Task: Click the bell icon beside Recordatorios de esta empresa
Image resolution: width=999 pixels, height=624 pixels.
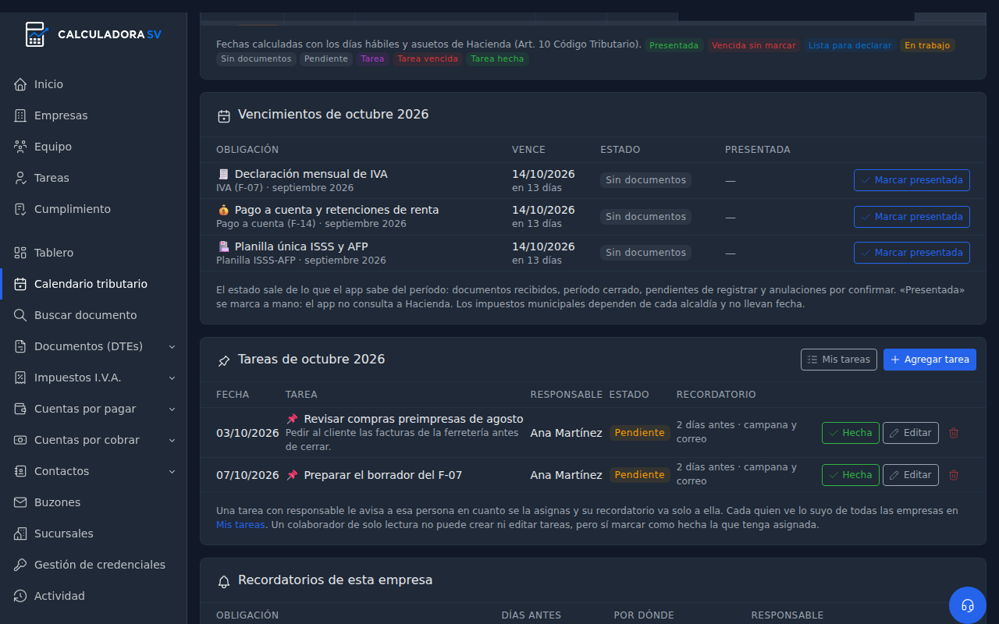Action: [224, 581]
